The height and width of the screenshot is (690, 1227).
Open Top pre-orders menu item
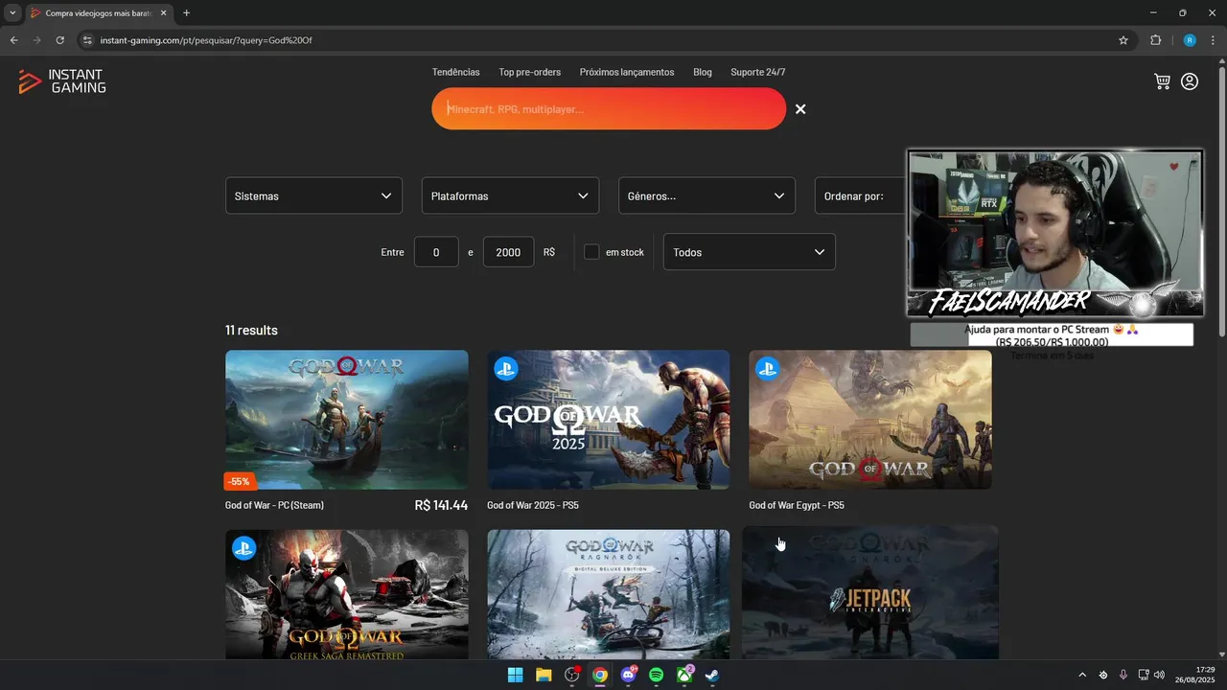530,72
